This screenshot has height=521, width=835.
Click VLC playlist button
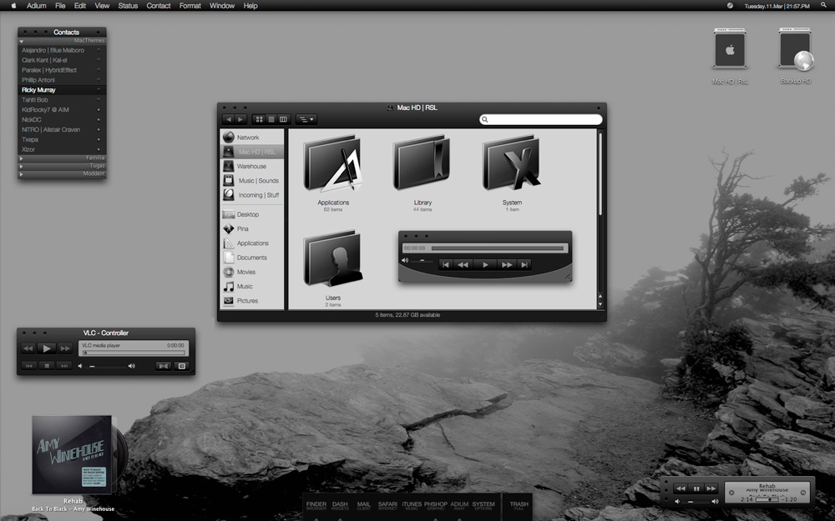point(181,366)
